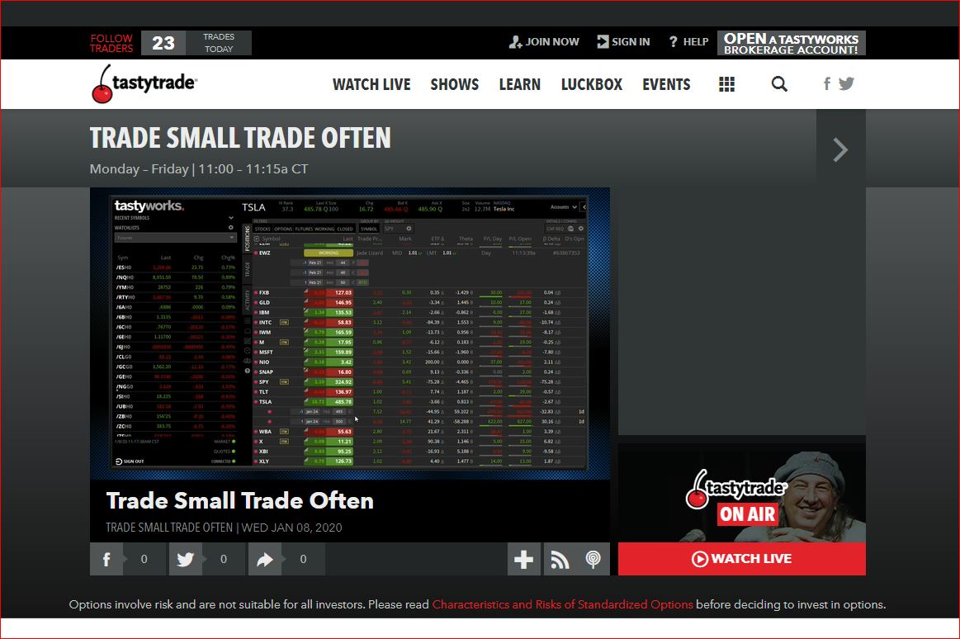Open the LEARN menu
This screenshot has height=639, width=960.
[520, 84]
